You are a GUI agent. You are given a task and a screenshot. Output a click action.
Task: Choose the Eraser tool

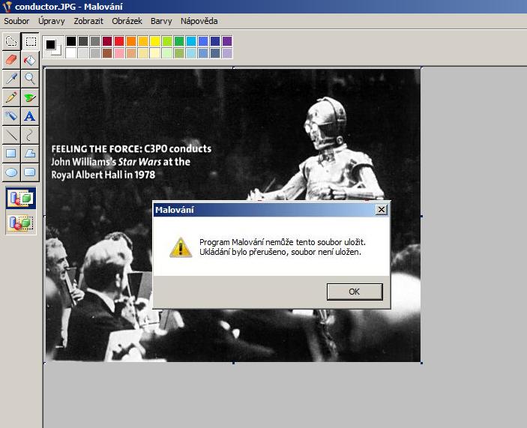pos(11,60)
